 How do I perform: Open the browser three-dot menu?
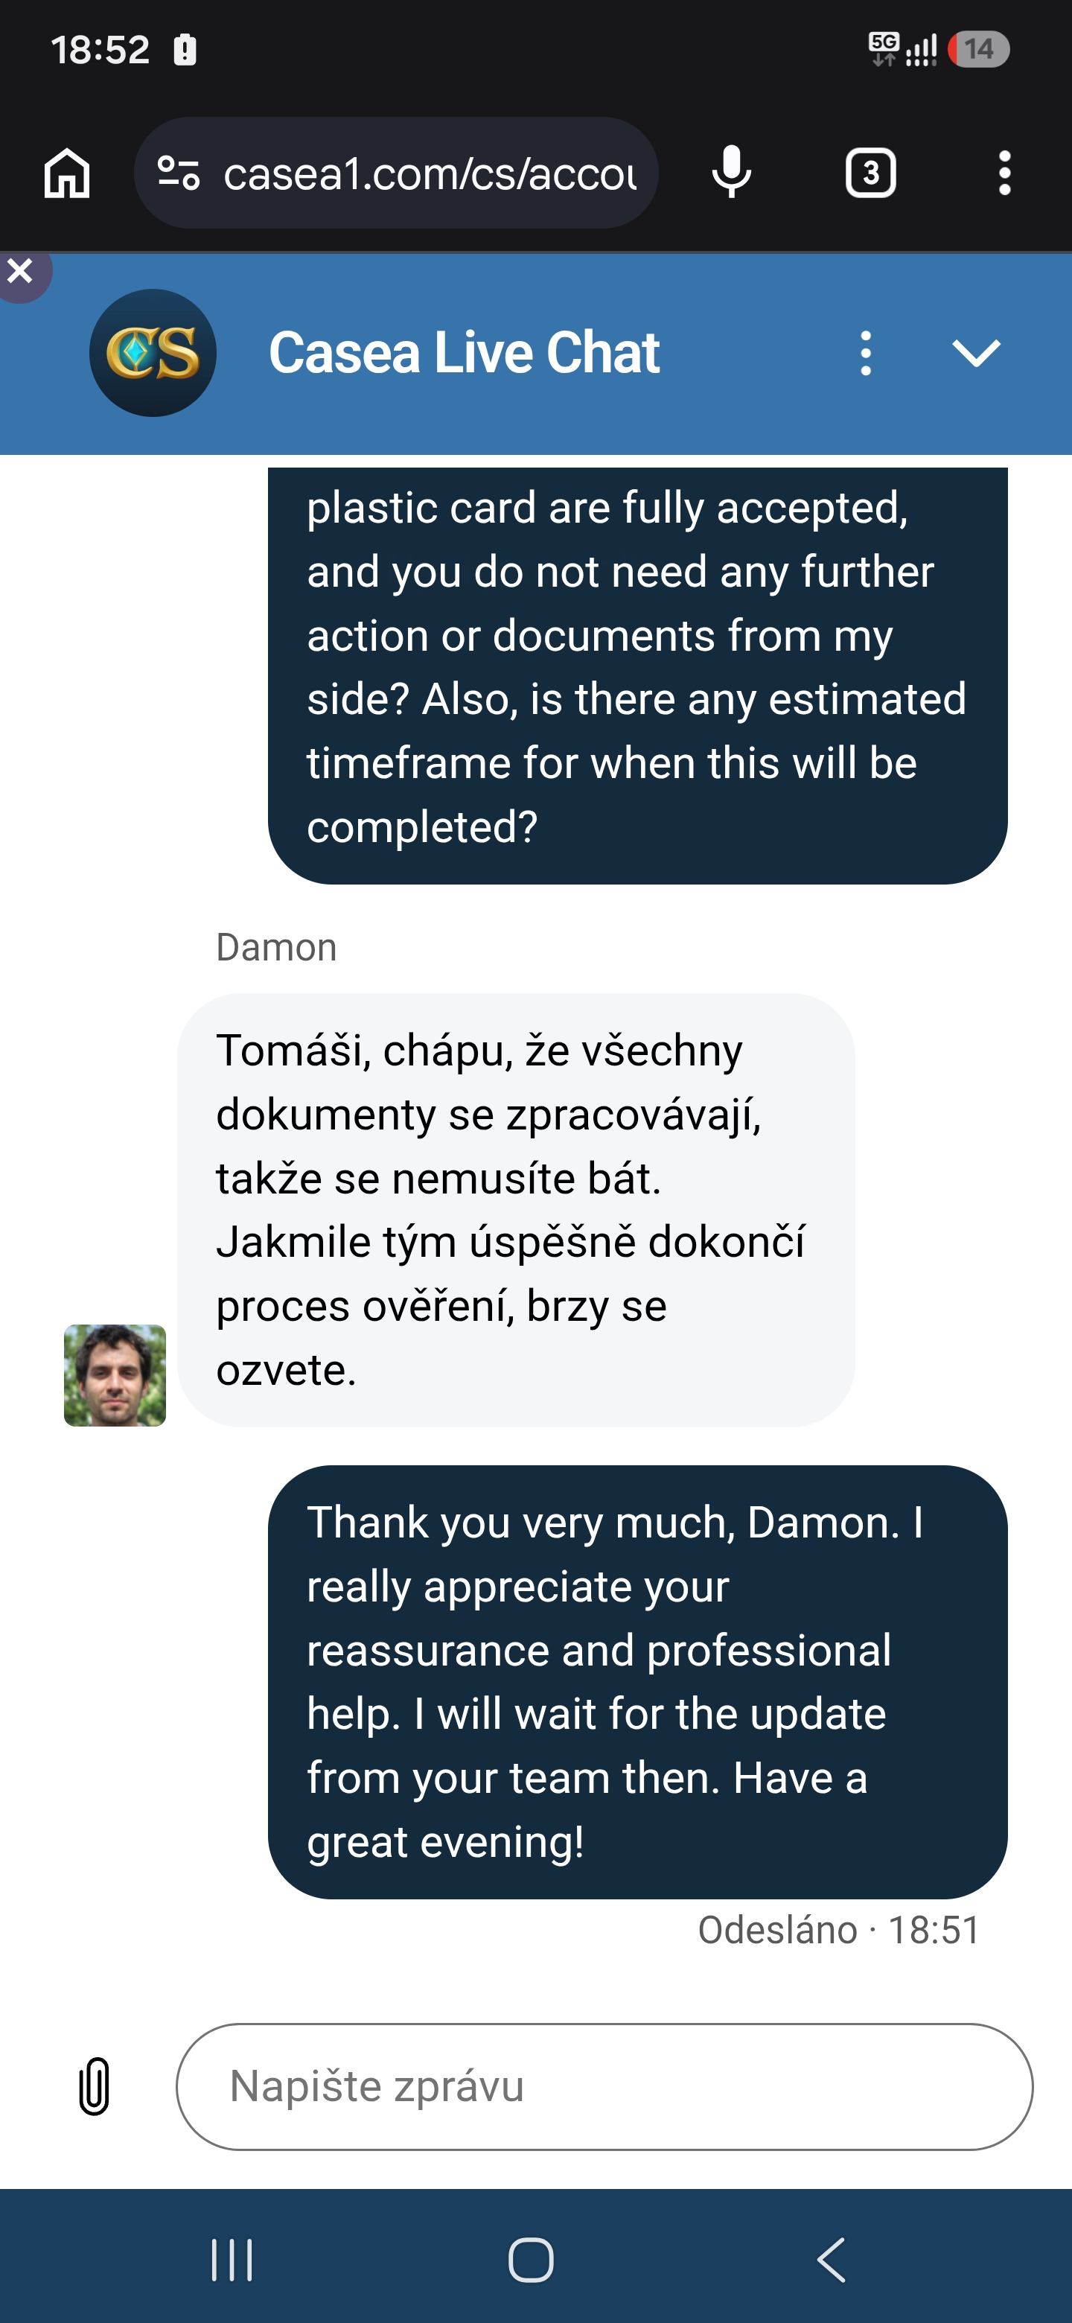pyautogui.click(x=1004, y=172)
